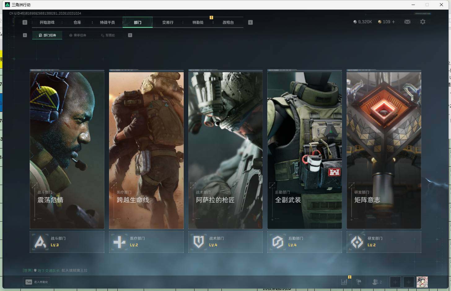Go to the 交易行 tab

tap(168, 22)
